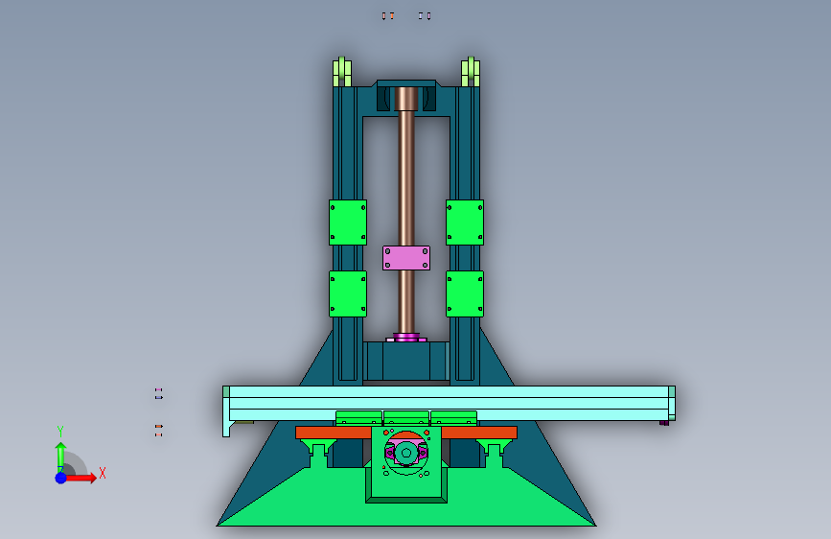The height and width of the screenshot is (539, 831).
Task: Select the top-left light green pulley bracket
Action: [342, 72]
